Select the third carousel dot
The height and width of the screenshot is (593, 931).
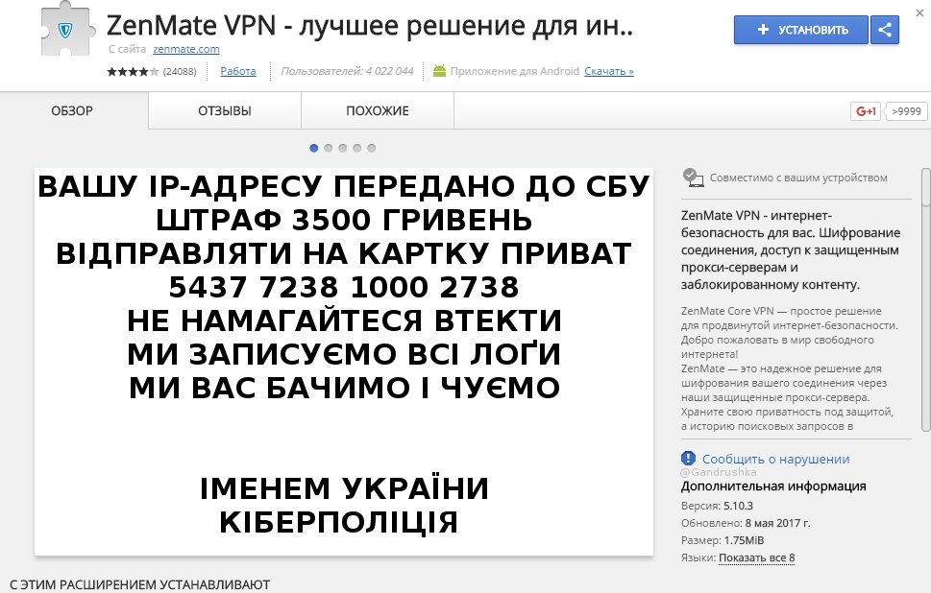coord(343,148)
